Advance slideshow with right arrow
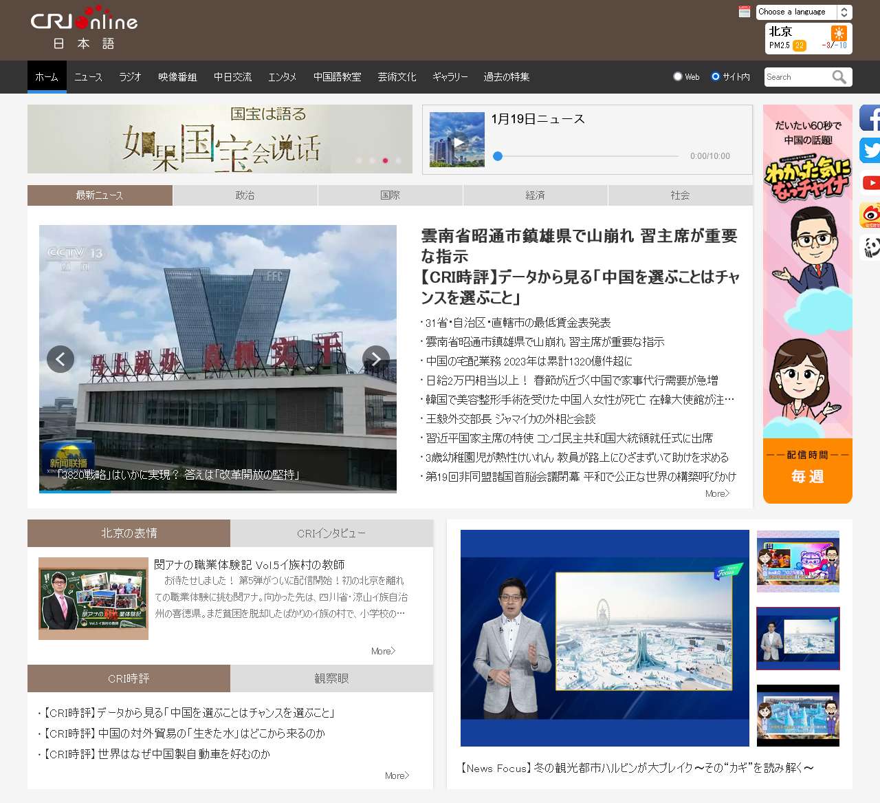The height and width of the screenshot is (803, 880). (x=375, y=359)
